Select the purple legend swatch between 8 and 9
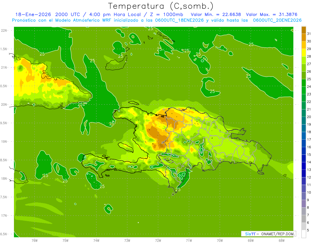The width and height of the screenshot is (316, 244). click(304, 204)
